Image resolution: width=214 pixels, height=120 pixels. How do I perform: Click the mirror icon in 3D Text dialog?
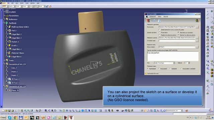[159, 21]
